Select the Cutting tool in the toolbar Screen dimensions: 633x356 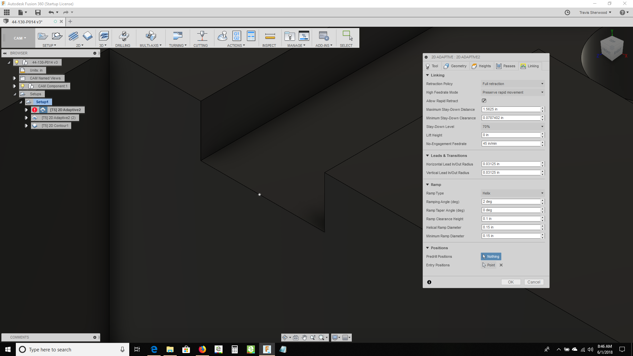(x=201, y=37)
